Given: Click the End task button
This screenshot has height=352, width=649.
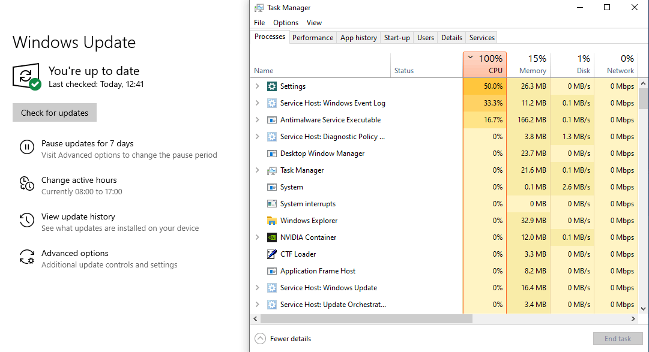Looking at the screenshot, I should click(x=618, y=339).
